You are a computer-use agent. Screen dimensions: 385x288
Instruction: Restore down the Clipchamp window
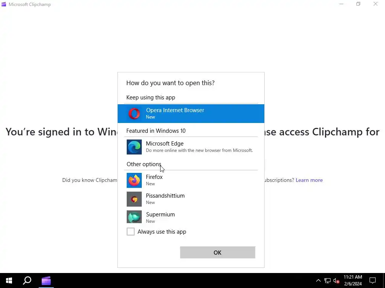358,4
